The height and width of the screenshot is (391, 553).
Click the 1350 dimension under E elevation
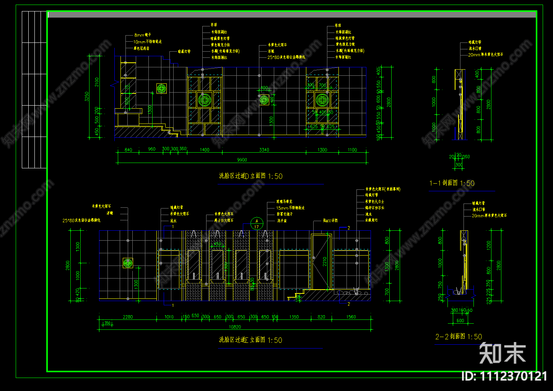point(294,317)
